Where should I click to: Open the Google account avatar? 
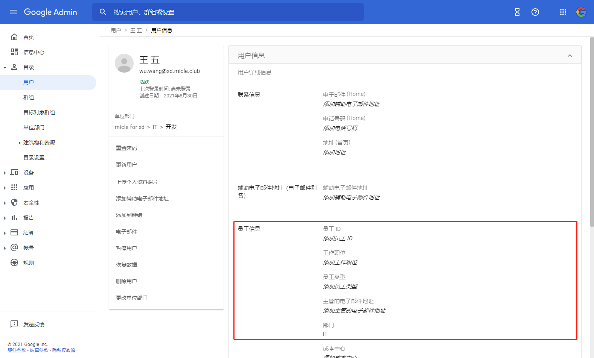tap(581, 12)
